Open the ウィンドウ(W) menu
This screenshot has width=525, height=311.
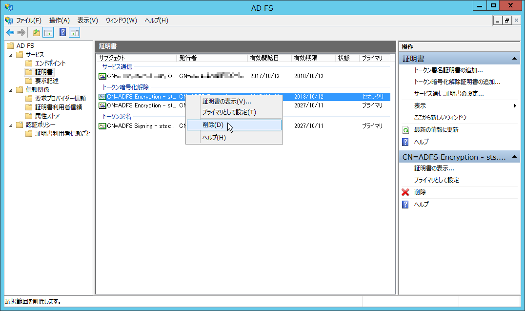121,21
